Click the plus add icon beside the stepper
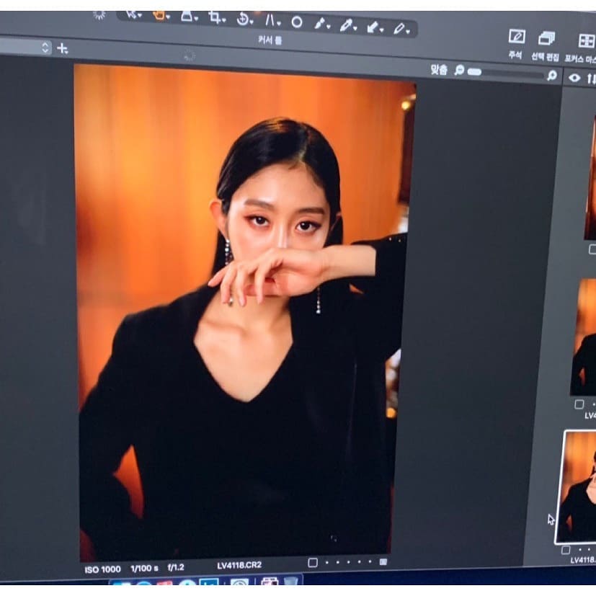 coord(62,49)
